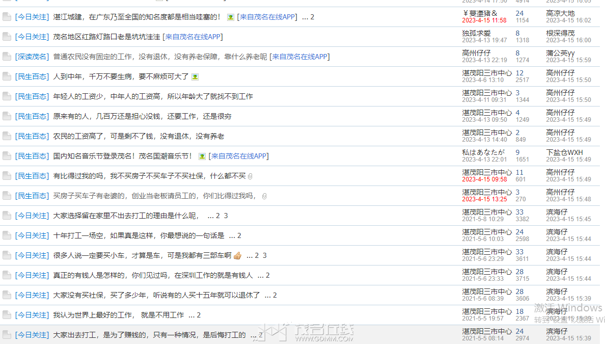605x344 pixels.
Task: Click thread icon beside 国内知名音乐节 post
Action: pyautogui.click(x=7, y=156)
